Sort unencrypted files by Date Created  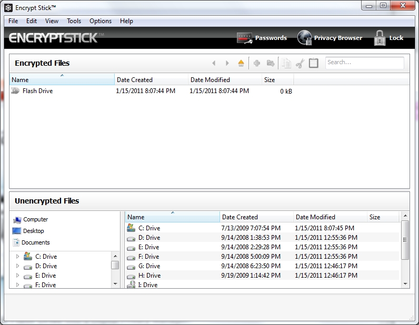(x=256, y=217)
